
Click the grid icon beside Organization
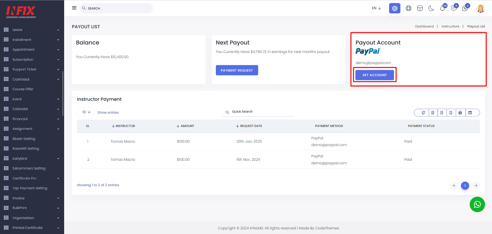(x=6, y=218)
